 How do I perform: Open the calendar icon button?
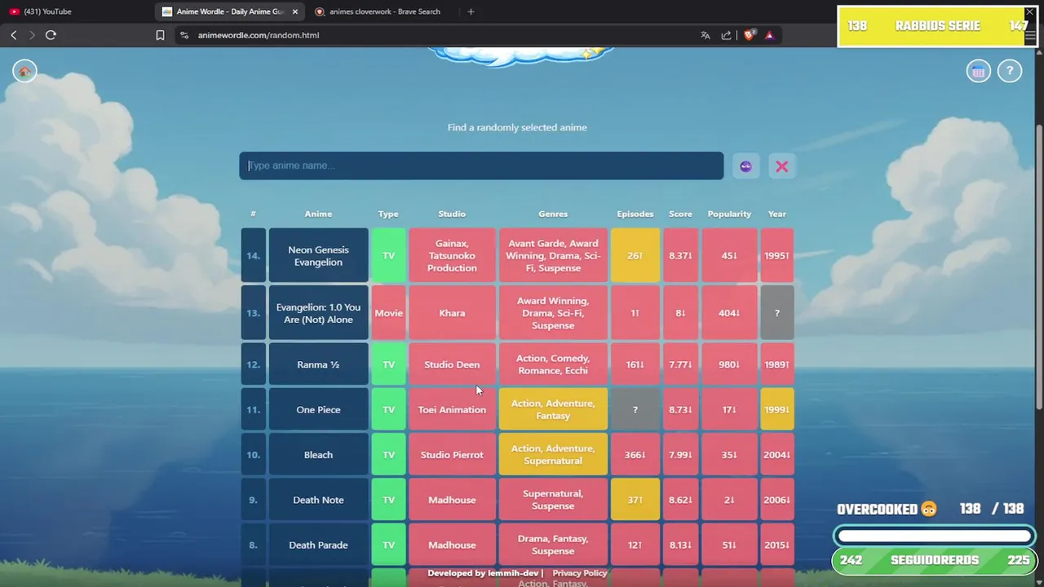(979, 71)
